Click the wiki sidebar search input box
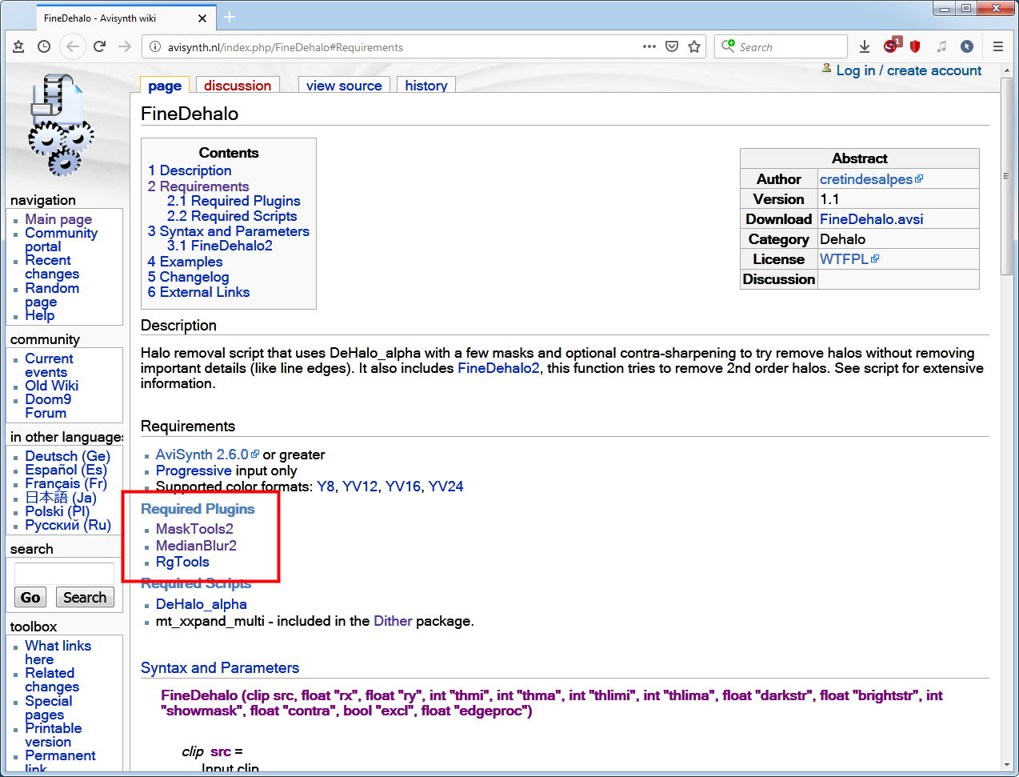 [x=64, y=574]
